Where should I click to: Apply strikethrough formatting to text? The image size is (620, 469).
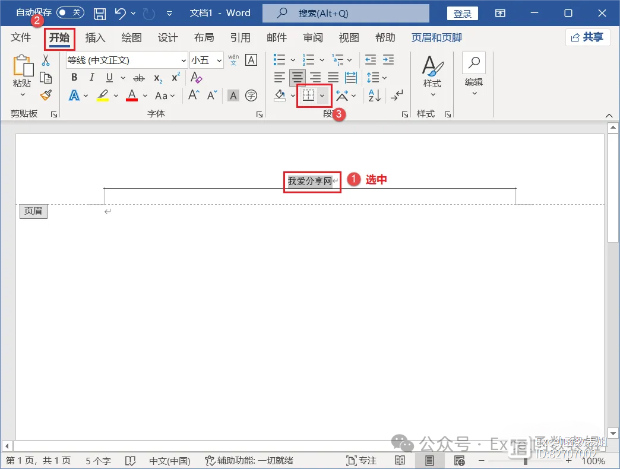tap(139, 78)
